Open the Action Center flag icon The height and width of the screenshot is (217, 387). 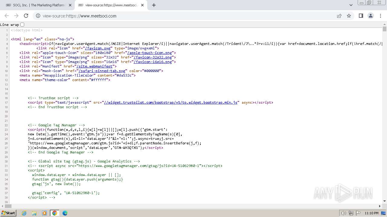tap(358, 213)
